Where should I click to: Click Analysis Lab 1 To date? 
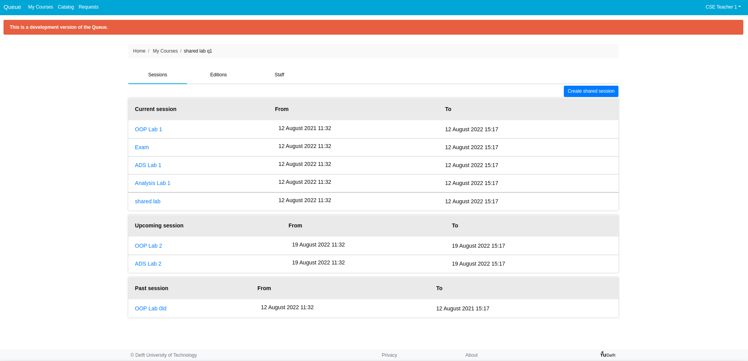(x=471, y=183)
